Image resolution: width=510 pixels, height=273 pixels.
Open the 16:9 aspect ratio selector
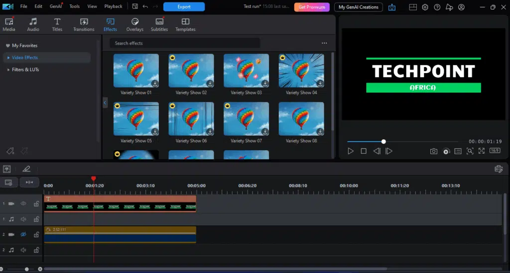495,151
